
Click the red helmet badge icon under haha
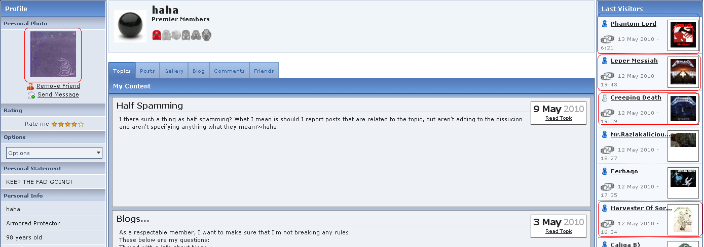tap(157, 35)
